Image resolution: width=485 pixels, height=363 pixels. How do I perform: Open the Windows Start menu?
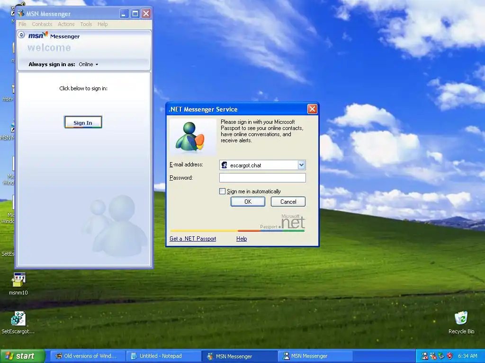[x=22, y=356]
